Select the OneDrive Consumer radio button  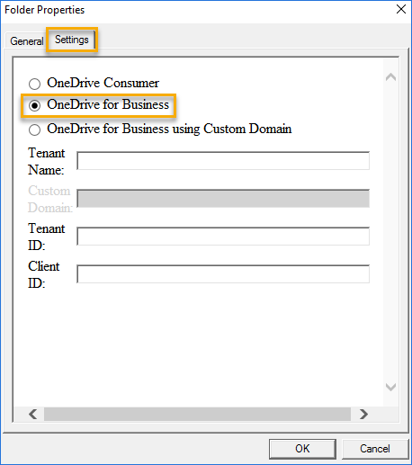pos(34,84)
